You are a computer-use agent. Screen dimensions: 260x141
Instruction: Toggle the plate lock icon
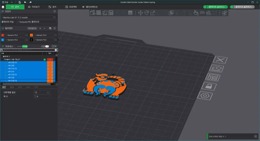tap(209, 86)
